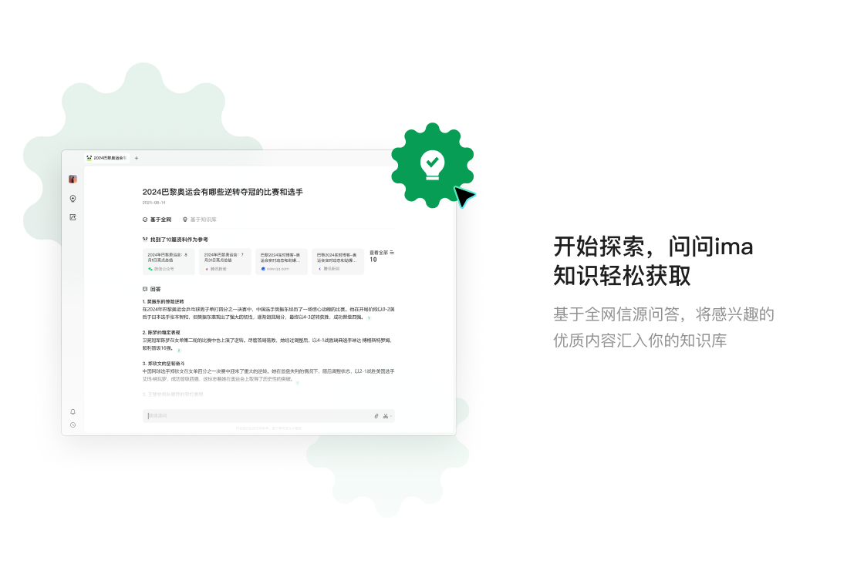Click citation marker 1 after 樊振东 paragraph
Image resolution: width=864 pixels, height=584 pixels.
(369, 317)
